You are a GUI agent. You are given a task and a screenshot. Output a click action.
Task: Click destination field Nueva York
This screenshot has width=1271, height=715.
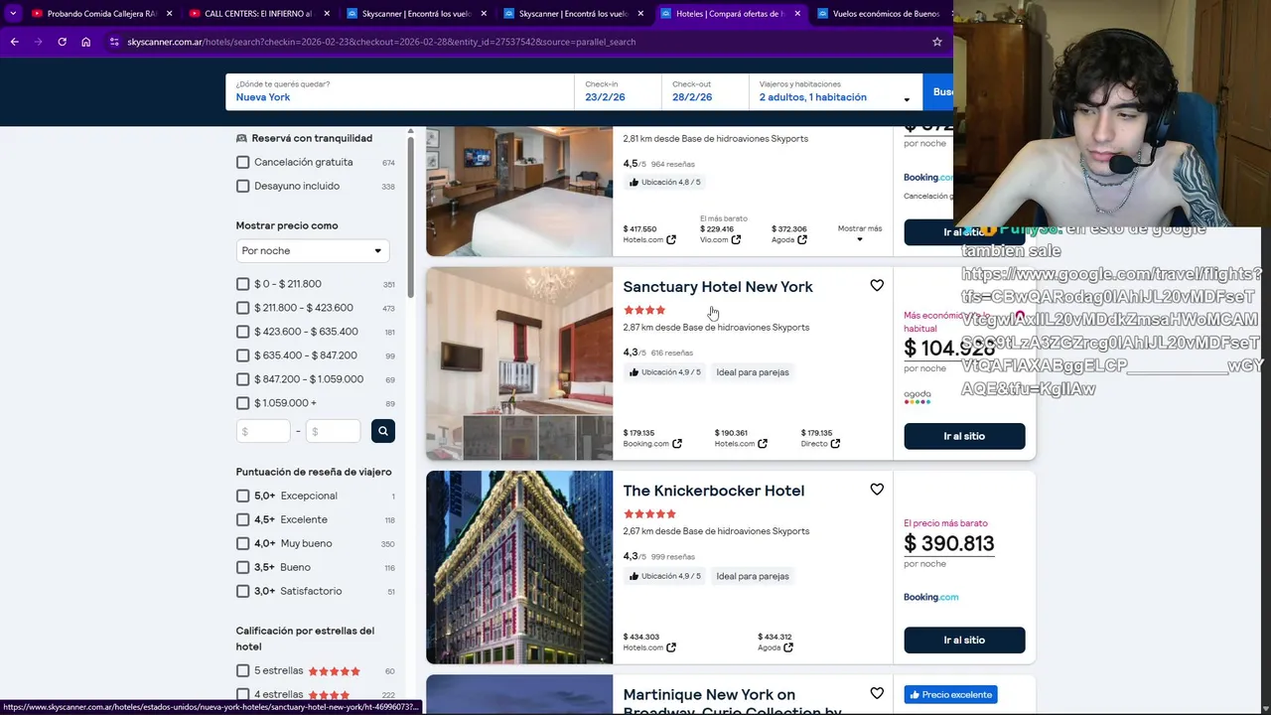coord(399,91)
